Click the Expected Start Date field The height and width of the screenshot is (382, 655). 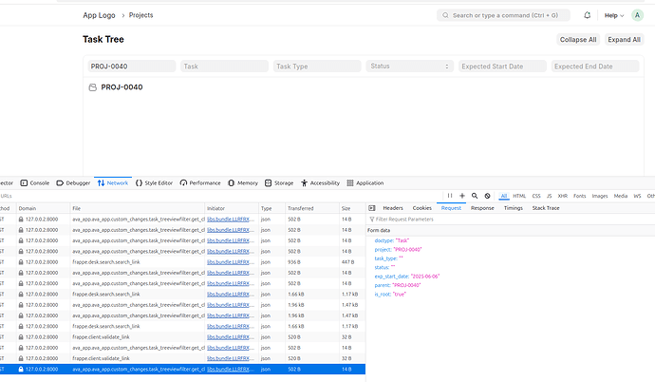(501, 67)
